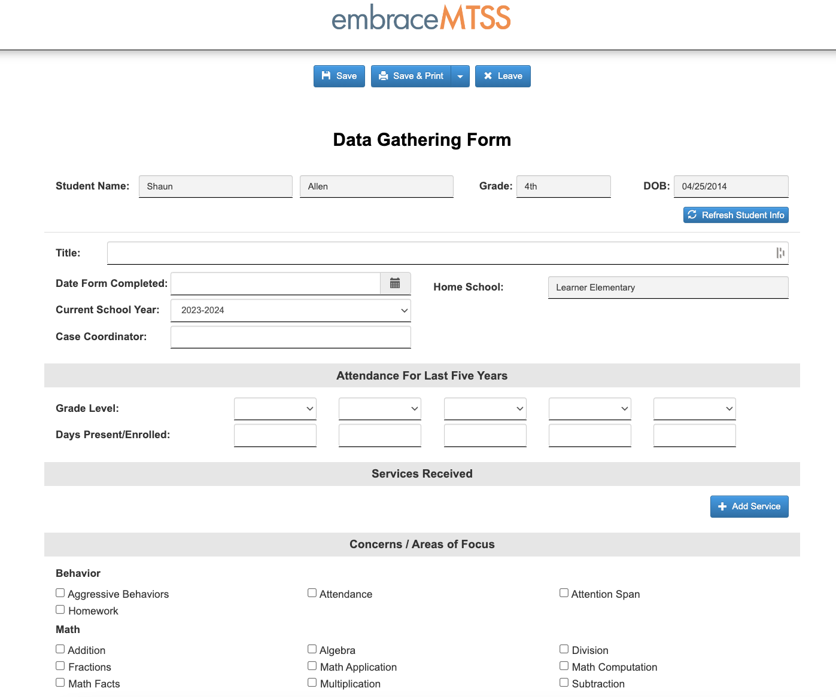
Task: Open the first Grade Level dropdown
Action: pos(275,408)
